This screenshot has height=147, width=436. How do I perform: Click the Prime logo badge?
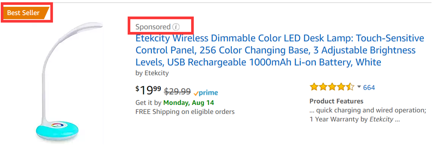click(x=206, y=93)
